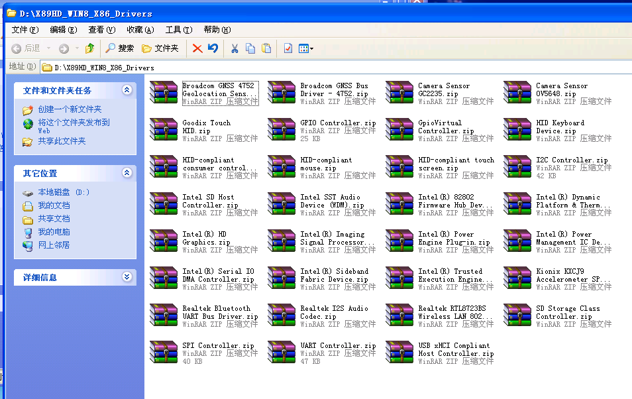Click file name Intel(R) Sideband Fabric Device.zip

334,275
